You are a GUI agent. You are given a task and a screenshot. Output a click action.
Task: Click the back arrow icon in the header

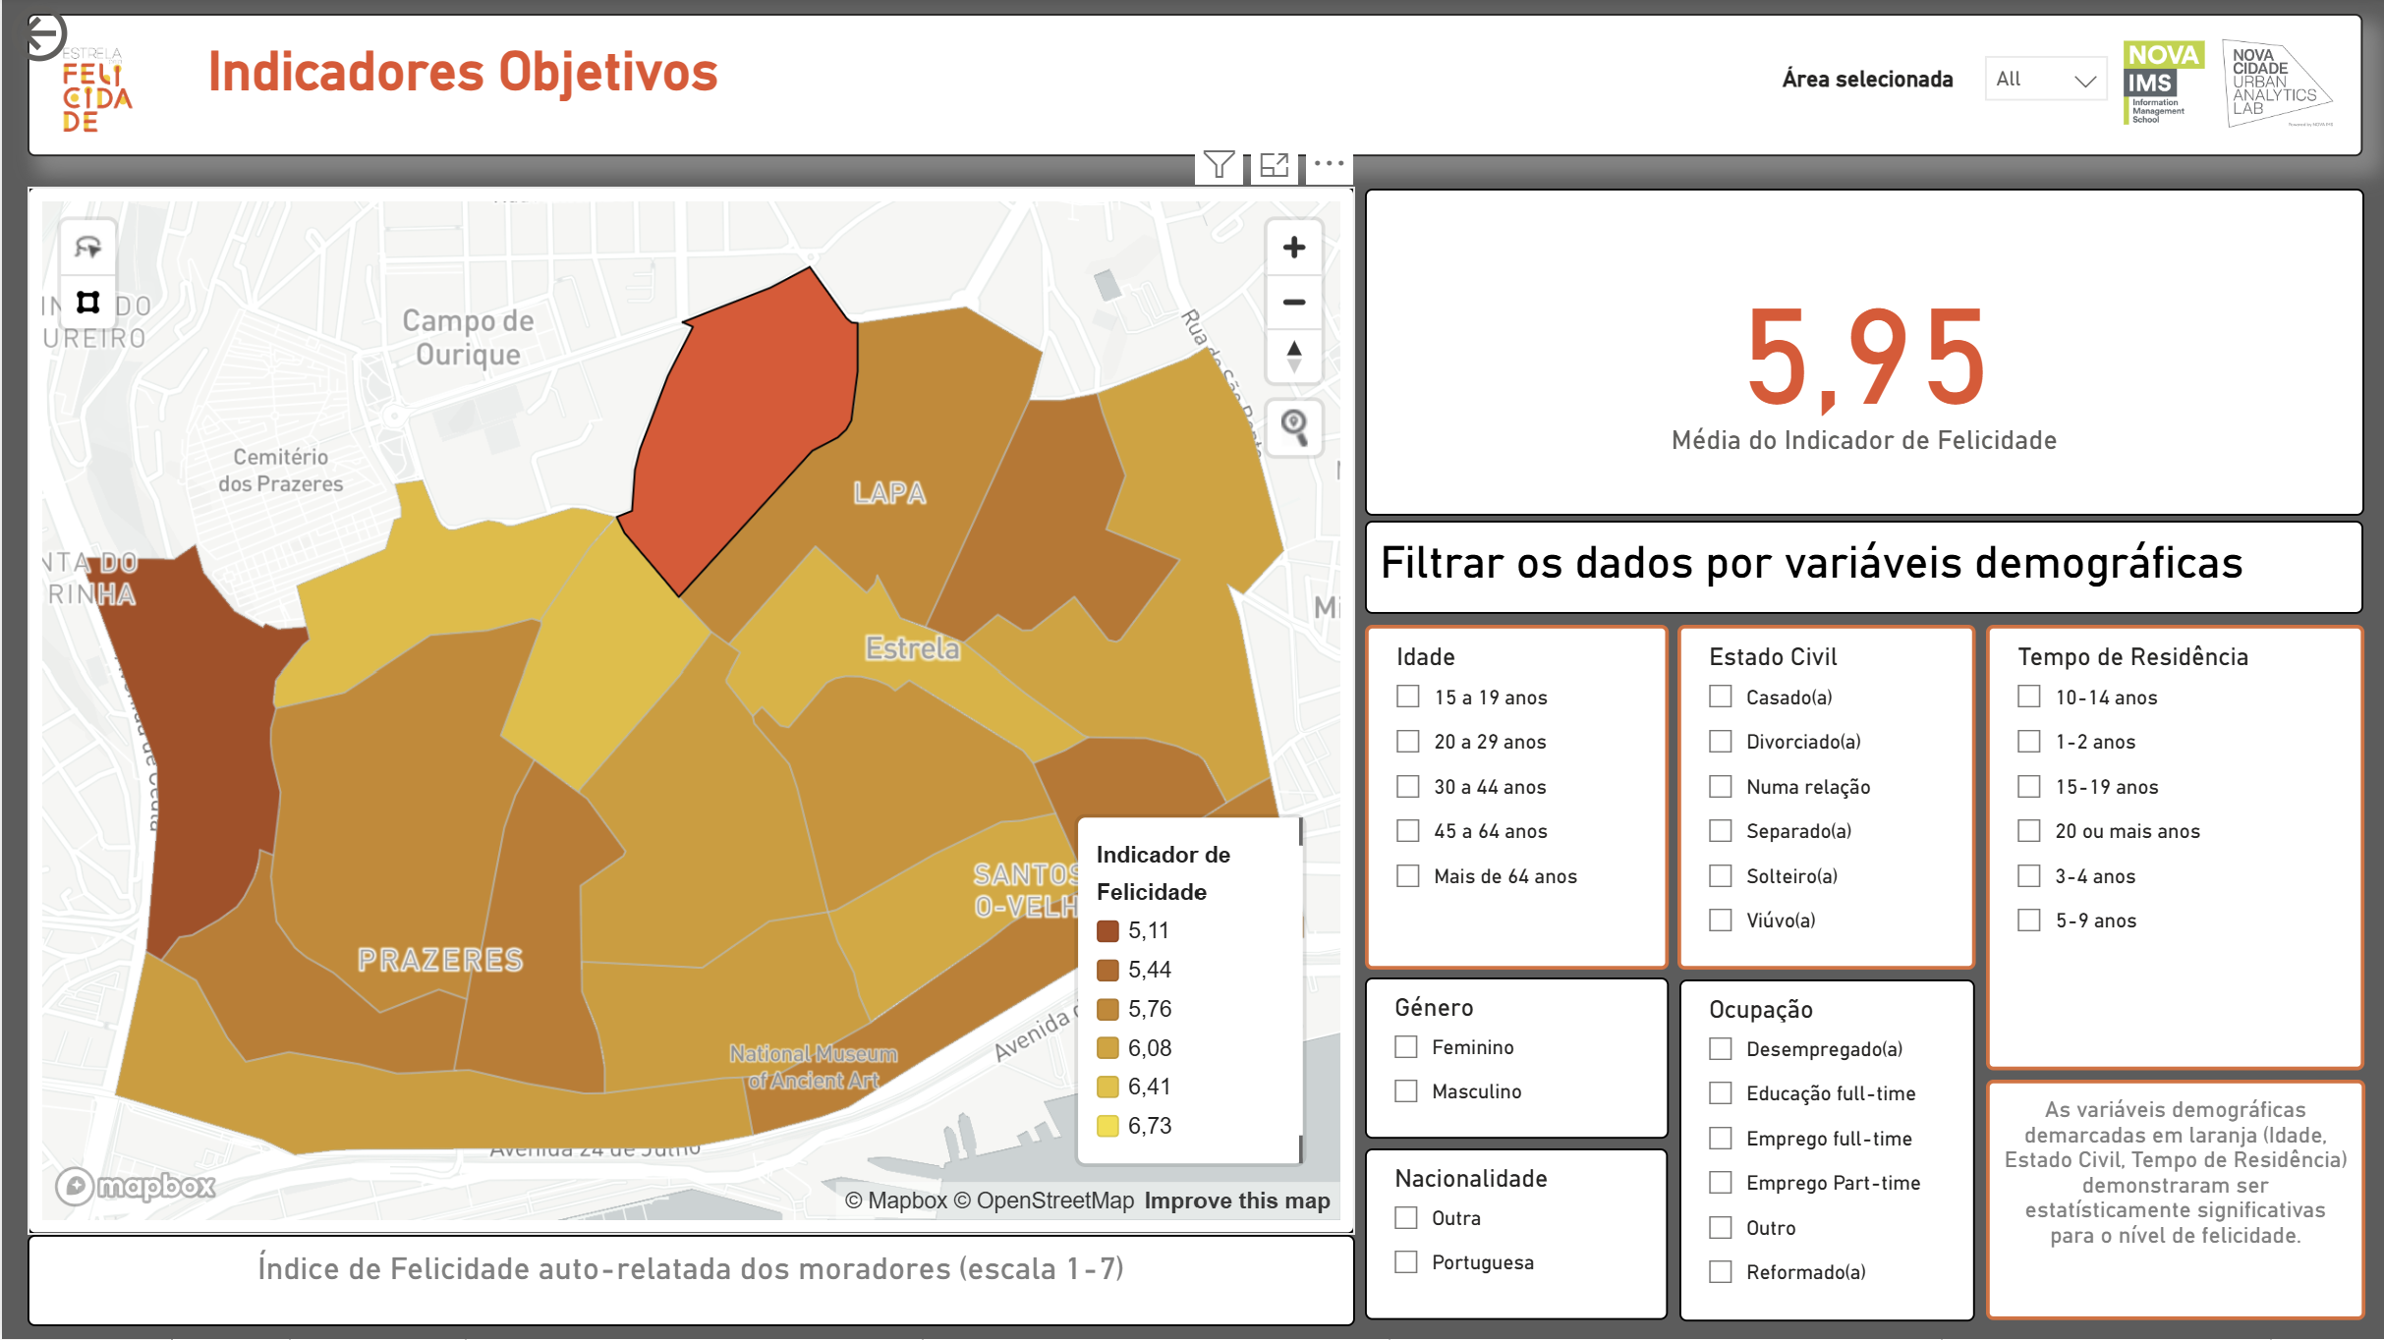pyautogui.click(x=43, y=36)
